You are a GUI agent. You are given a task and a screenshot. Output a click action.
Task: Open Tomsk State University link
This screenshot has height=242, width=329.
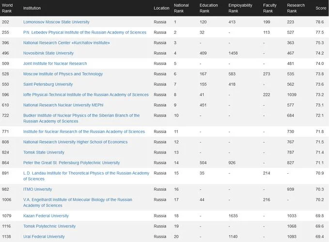tap(44, 152)
